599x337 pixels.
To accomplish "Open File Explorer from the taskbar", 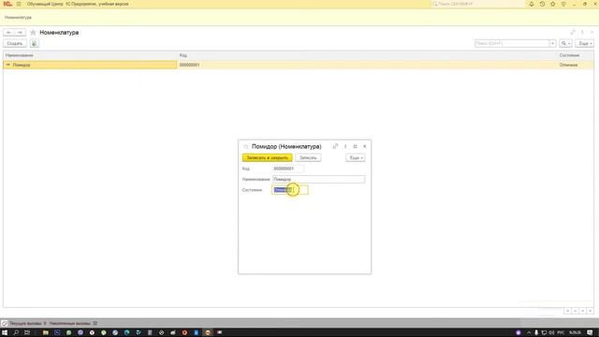I will [x=46, y=333].
